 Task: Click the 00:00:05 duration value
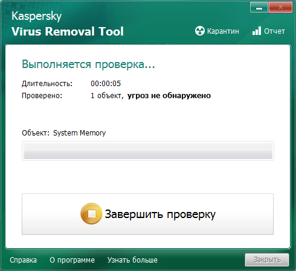(x=106, y=84)
